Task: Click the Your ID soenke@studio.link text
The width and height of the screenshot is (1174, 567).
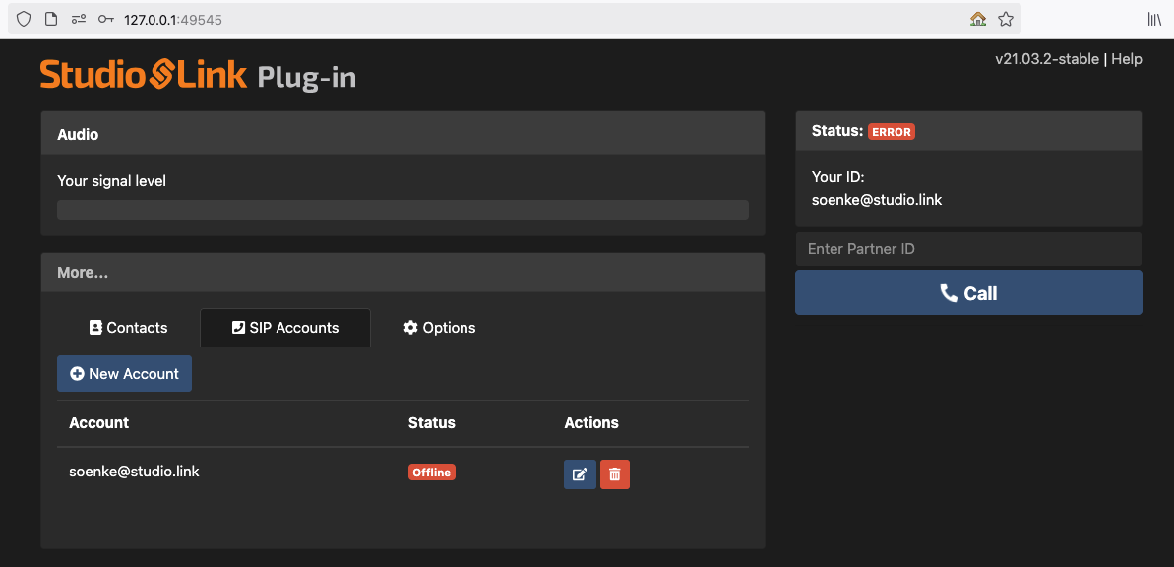Action: tap(877, 200)
